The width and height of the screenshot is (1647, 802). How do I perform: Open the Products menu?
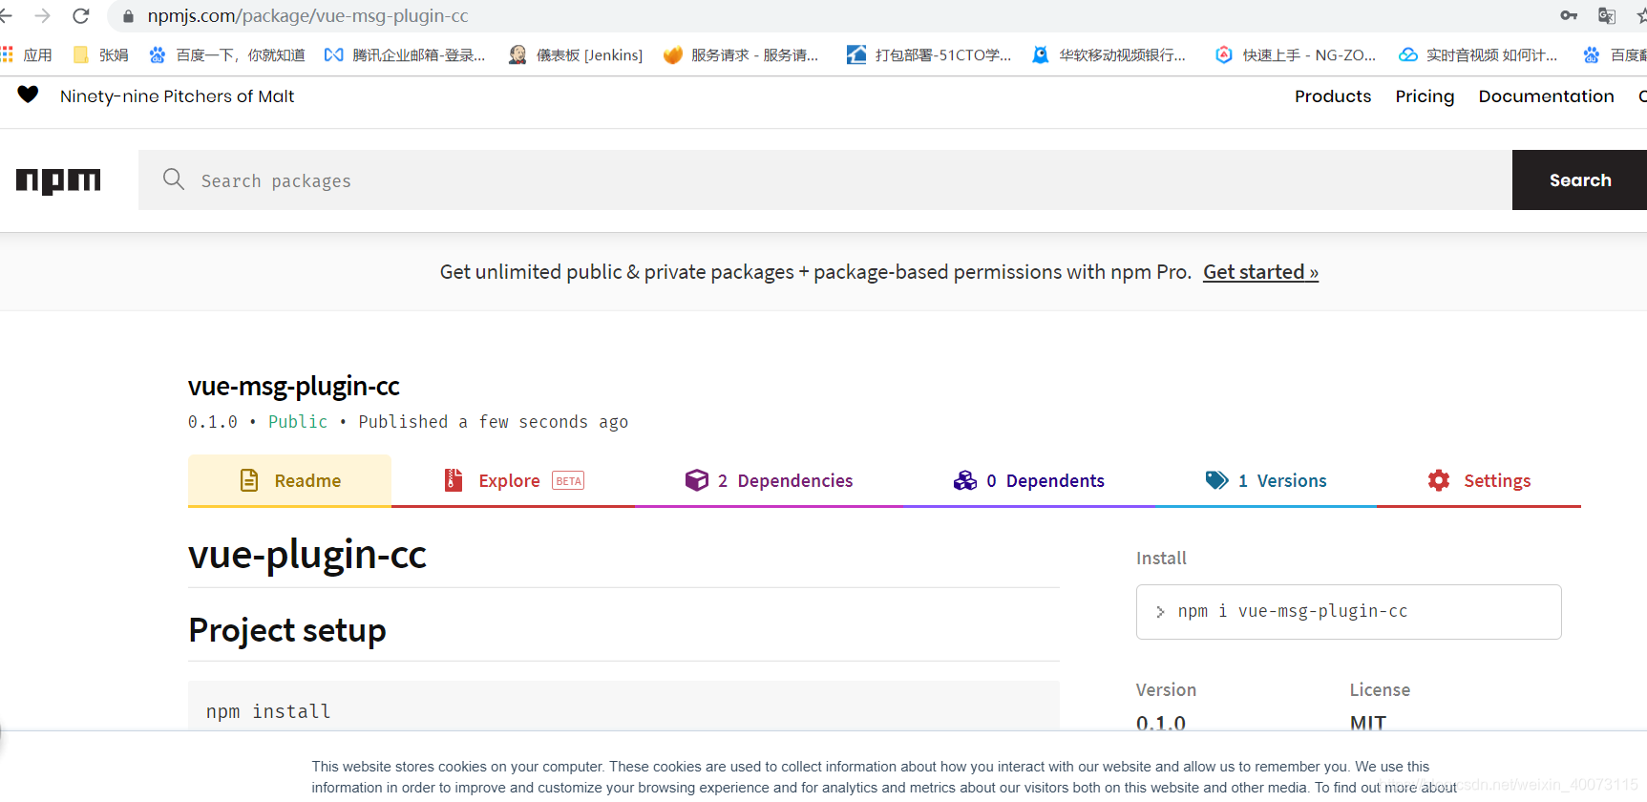tap(1332, 96)
